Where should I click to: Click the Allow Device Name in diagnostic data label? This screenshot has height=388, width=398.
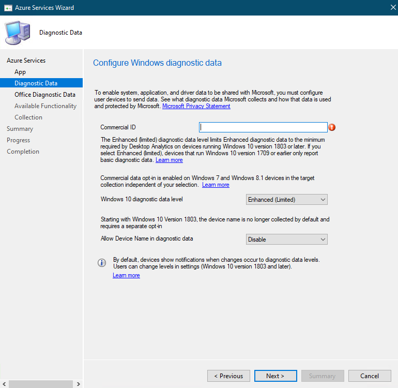[147, 238]
